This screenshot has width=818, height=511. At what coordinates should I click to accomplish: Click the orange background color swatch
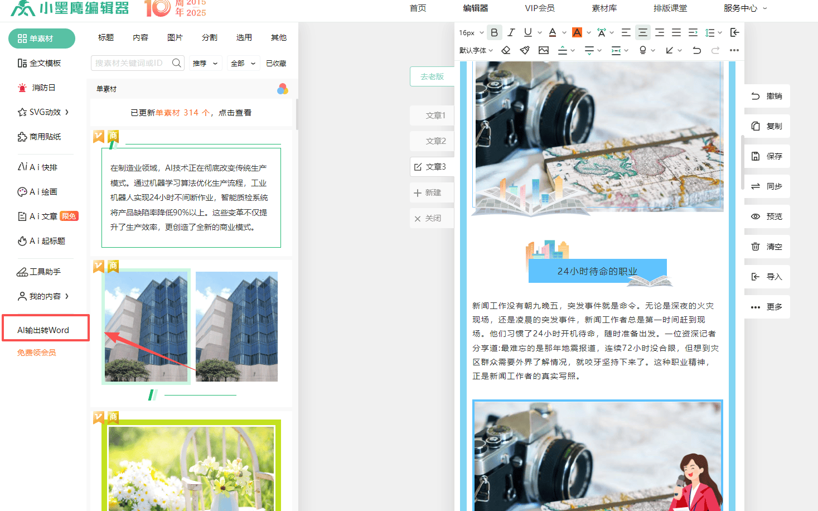click(577, 32)
